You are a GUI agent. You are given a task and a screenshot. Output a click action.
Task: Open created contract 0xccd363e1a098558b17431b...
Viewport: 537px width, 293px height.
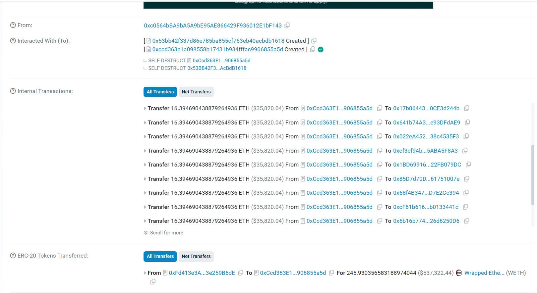click(217, 49)
